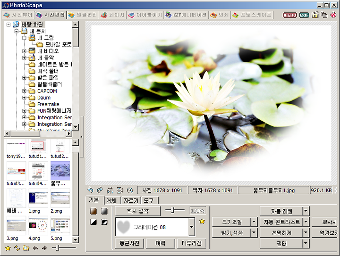
Task: Expand the 내 비디오 folder
Action: coord(24,51)
